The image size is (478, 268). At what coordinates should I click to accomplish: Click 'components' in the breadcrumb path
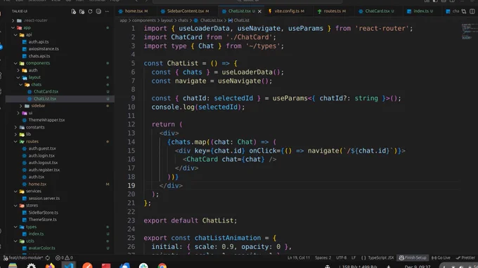tap(144, 20)
